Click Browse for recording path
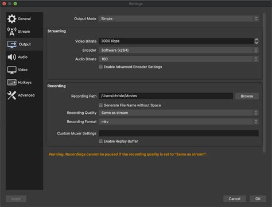The width and height of the screenshot is (272, 207). coord(247,96)
